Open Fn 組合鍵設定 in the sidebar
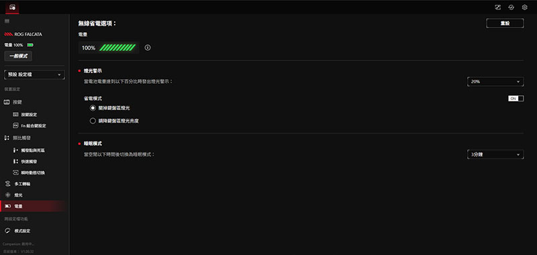This screenshot has height=255, width=537. point(29,125)
